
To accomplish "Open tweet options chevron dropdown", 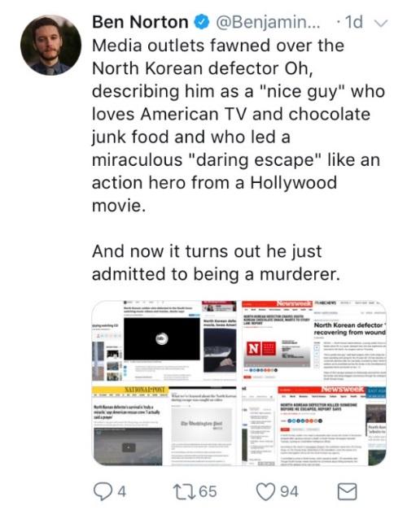I will tap(380, 23).
